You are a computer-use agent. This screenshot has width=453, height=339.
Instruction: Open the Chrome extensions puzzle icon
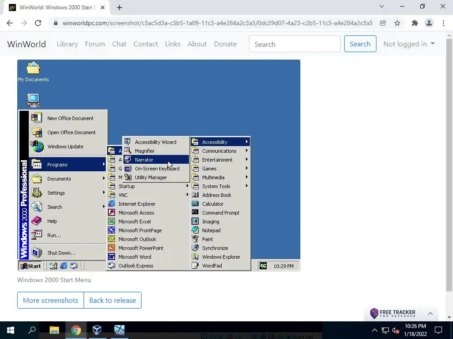click(415, 23)
